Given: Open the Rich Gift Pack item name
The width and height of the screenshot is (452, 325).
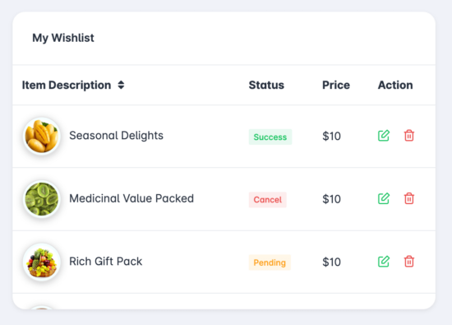Looking at the screenshot, I should pos(105,262).
